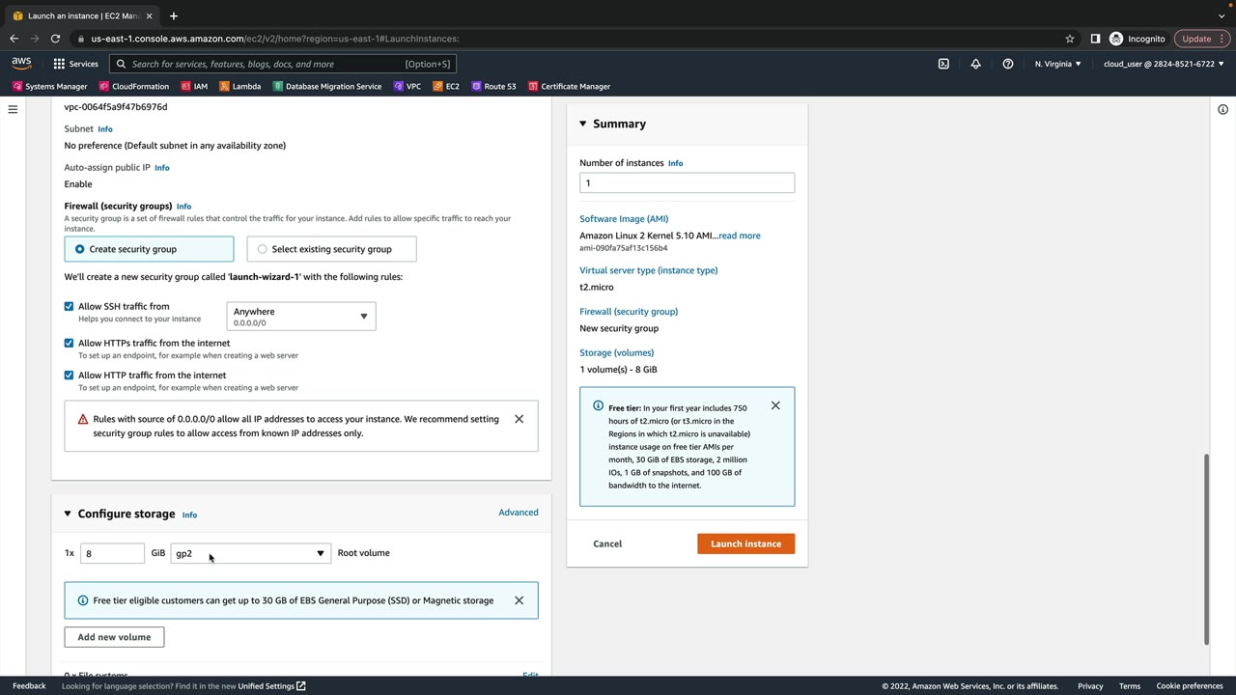Select existing security group option
The height and width of the screenshot is (695, 1236).
(331, 249)
